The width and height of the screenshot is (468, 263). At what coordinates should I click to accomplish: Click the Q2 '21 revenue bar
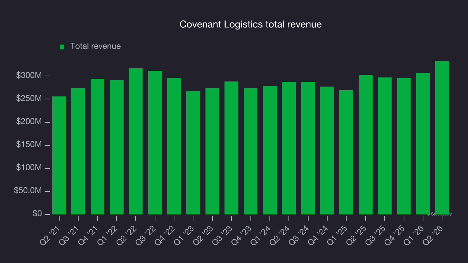point(59,155)
